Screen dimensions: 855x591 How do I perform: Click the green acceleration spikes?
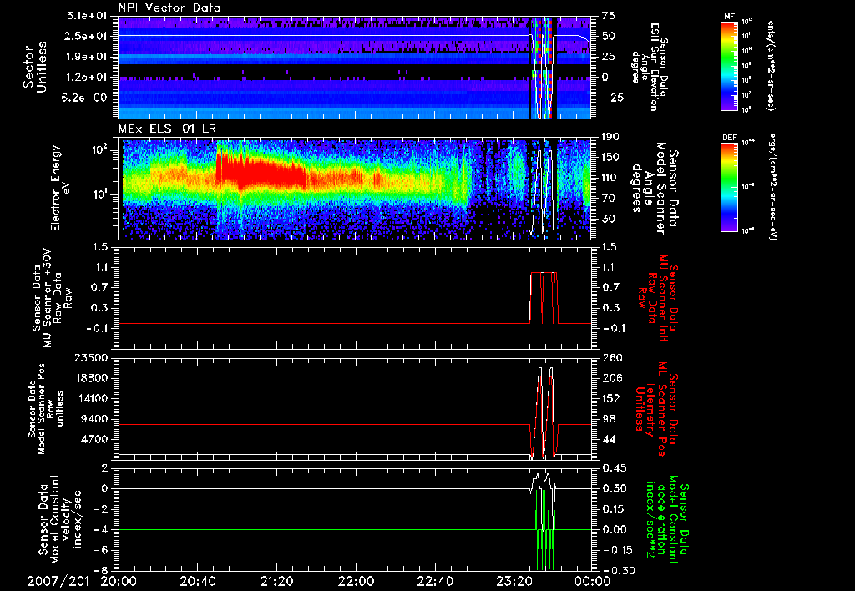[x=545, y=529]
